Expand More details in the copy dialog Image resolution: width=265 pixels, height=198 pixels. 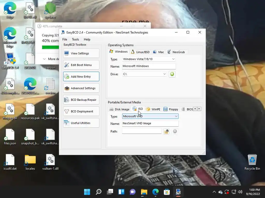tap(51, 59)
